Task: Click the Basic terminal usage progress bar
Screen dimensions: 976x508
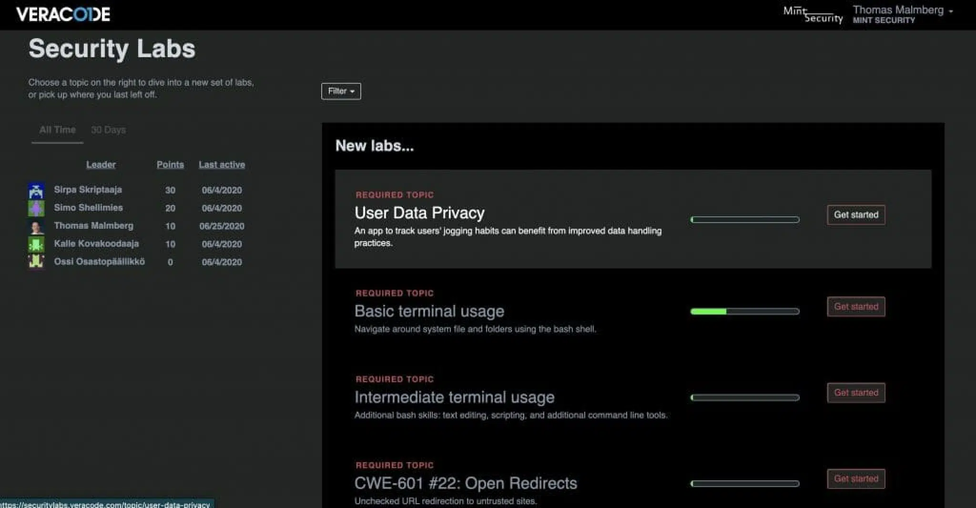Action: tap(744, 312)
